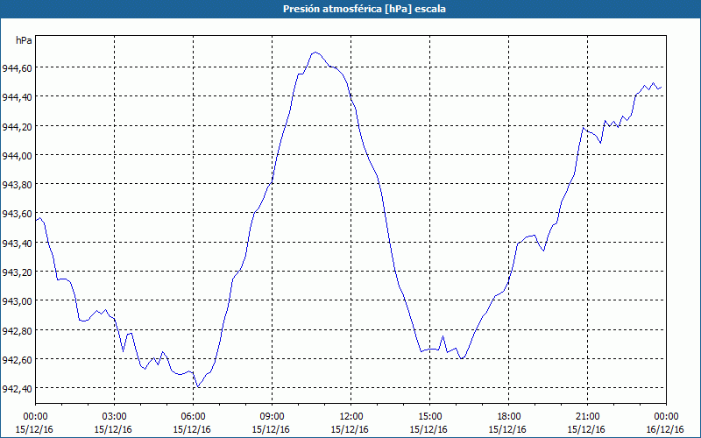Click the 943,00 y-axis label
Image resolution: width=701 pixels, height=438 pixels.
[x=18, y=301]
